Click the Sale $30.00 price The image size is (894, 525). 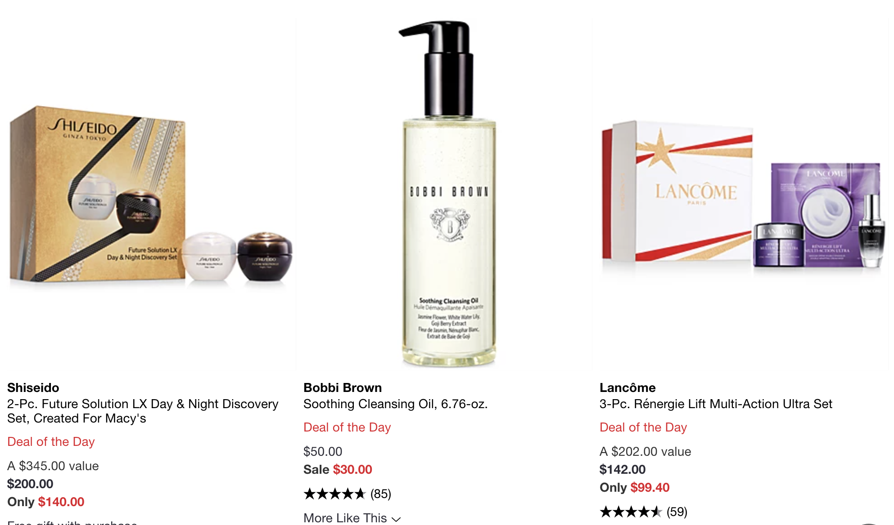pos(338,469)
